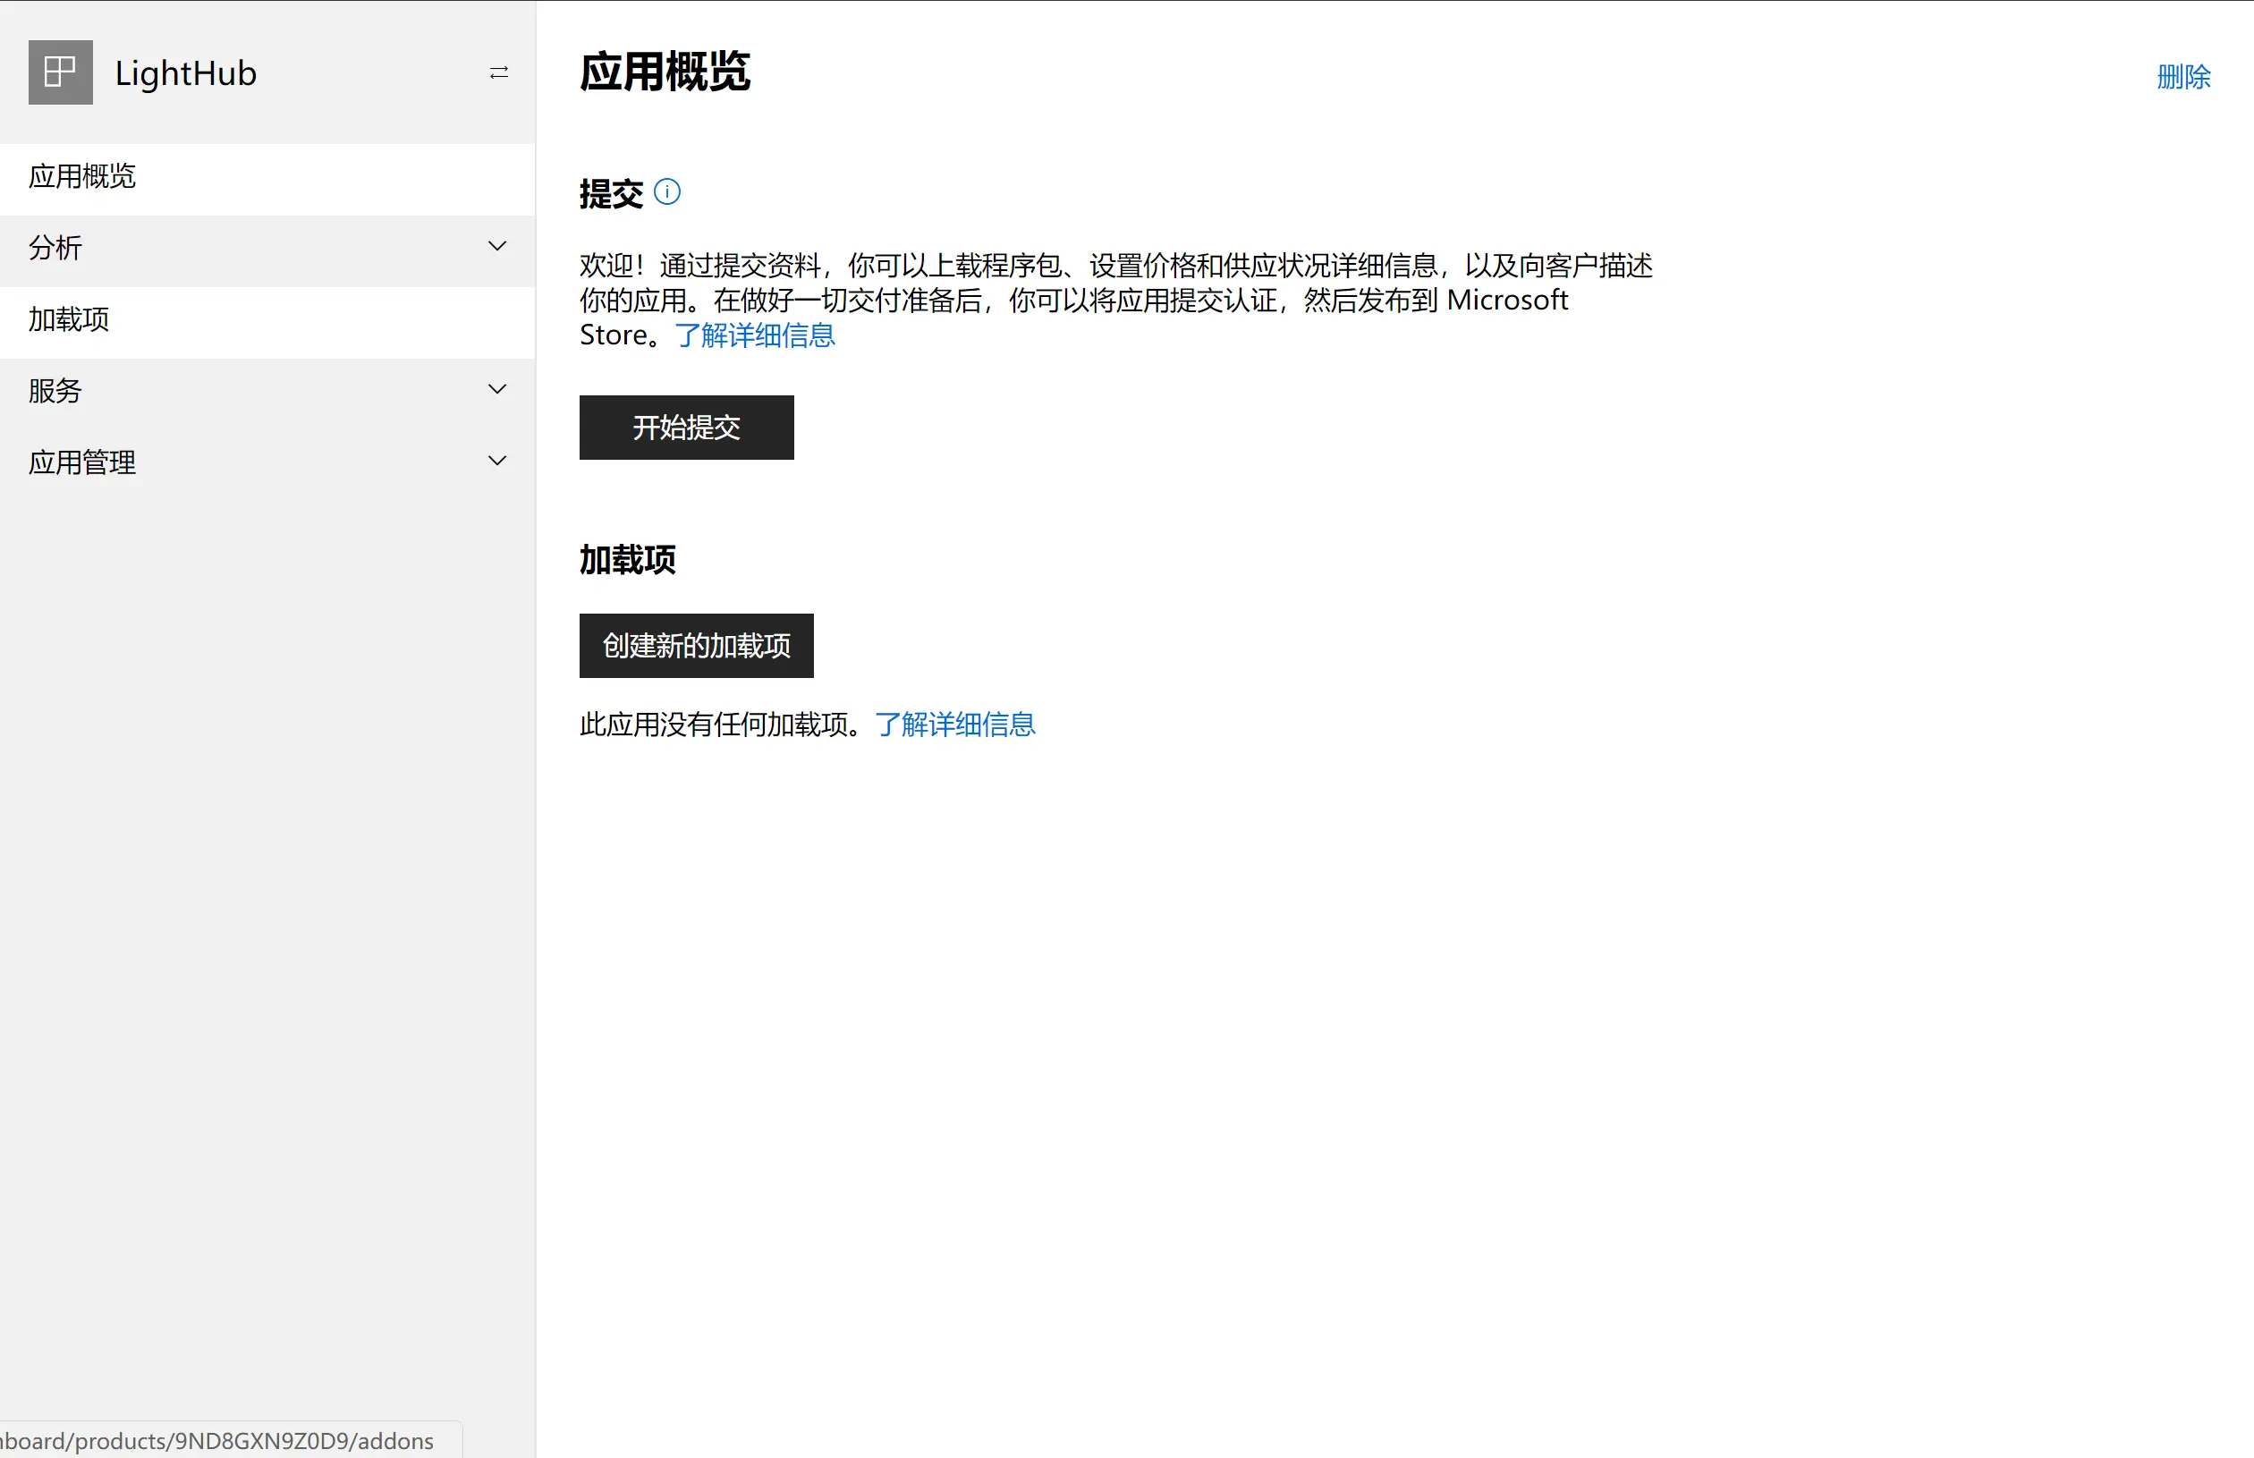The width and height of the screenshot is (2254, 1458).
Task: Click the 服务 sidebar label
Action: (x=55, y=391)
